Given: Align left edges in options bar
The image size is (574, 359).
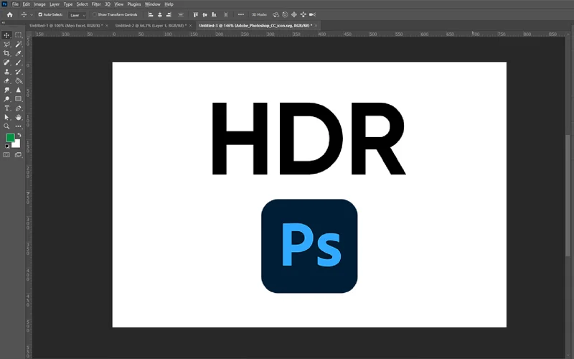Looking at the screenshot, I should [x=151, y=14].
